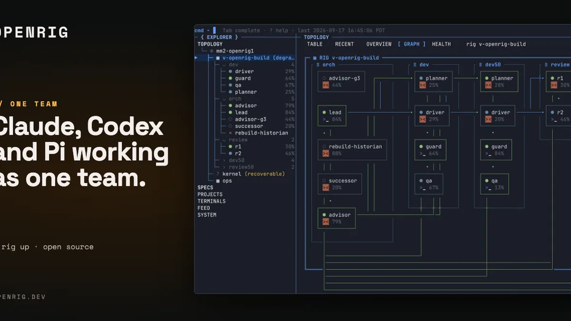
Task: Click the green status dot beside guard in explorer
Action: click(230, 78)
